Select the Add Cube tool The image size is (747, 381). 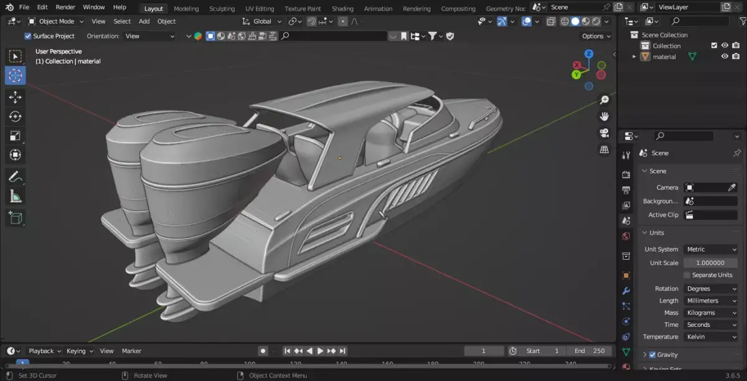coord(16,218)
